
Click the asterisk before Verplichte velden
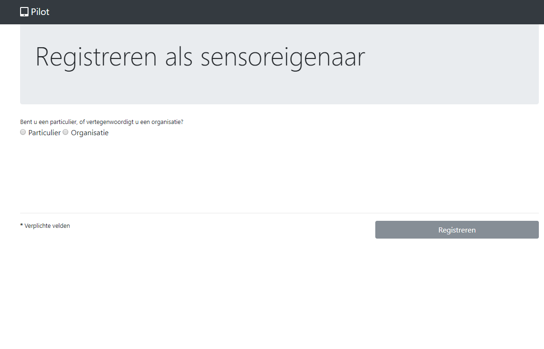click(x=21, y=226)
